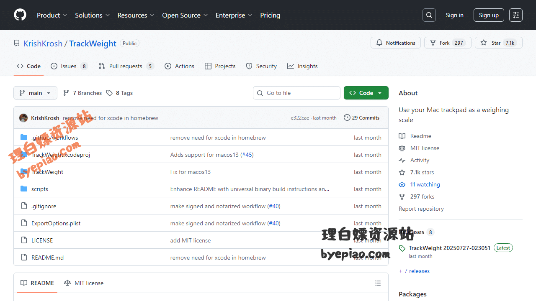Viewport: 536px width, 301px height.
Task: Click the README.md file icon
Action: 24,258
